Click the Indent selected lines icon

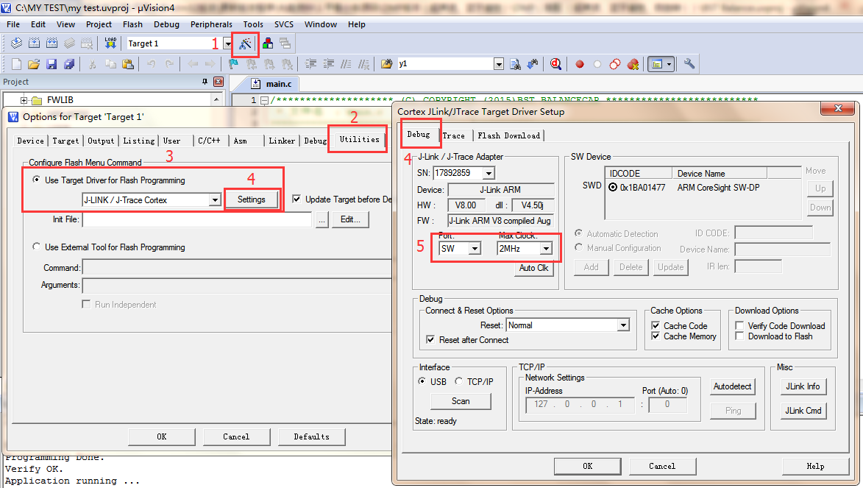[311, 64]
